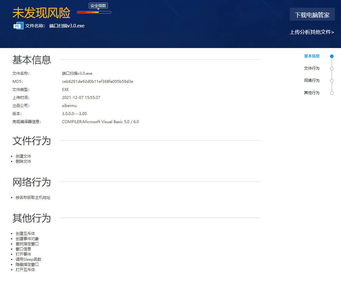Click the 网络行为 section heading
The height and width of the screenshot is (283, 341).
click(x=32, y=182)
